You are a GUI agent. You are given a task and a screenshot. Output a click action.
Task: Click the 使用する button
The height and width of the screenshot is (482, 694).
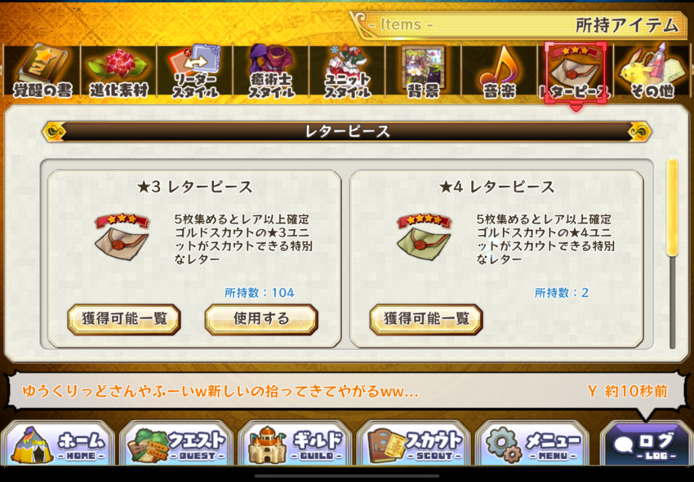(x=261, y=319)
